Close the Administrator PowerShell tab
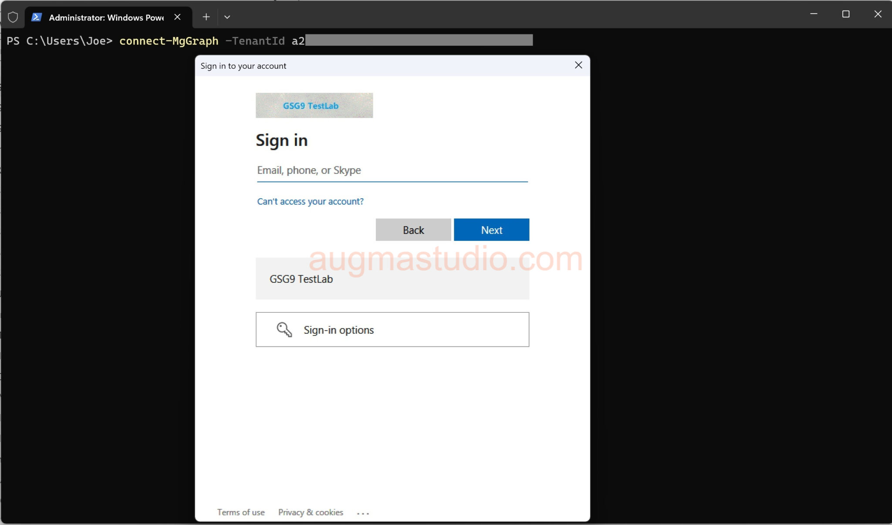The image size is (892, 525). pyautogui.click(x=178, y=17)
